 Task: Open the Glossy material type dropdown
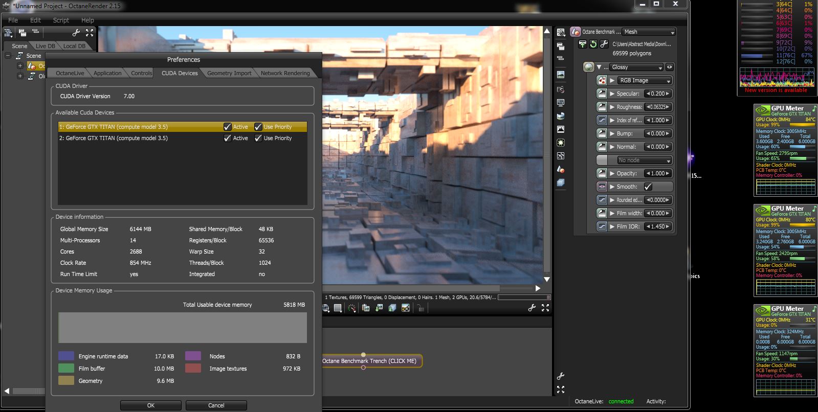[x=636, y=67]
